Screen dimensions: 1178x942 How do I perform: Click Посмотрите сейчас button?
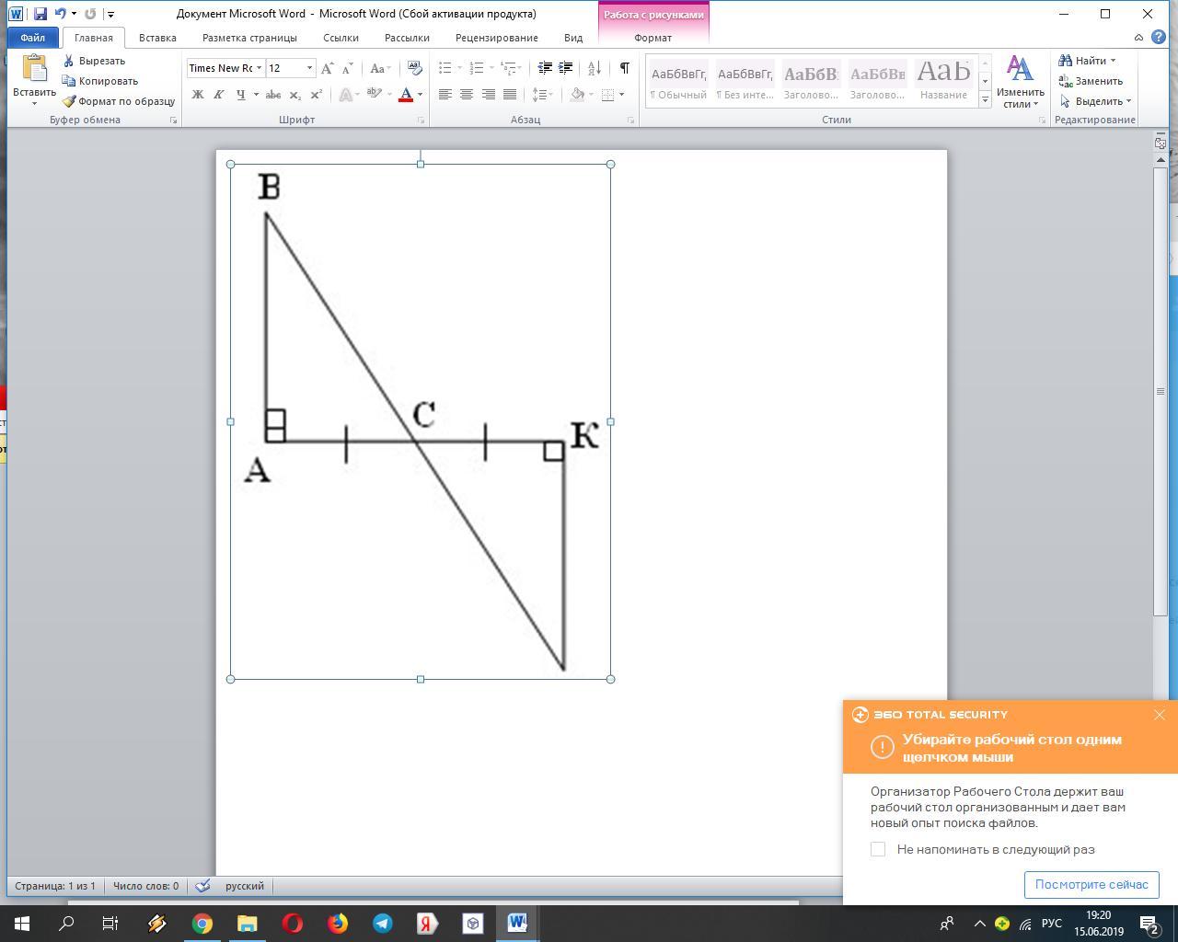coord(1091,884)
